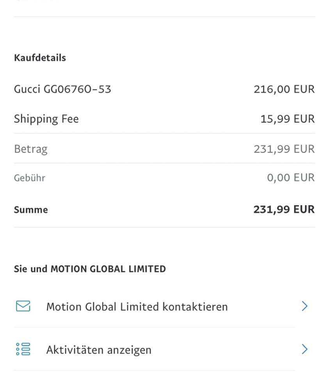Viewport: 329px width, 390px height.
Task: Tap the bold Summe label
Action: point(31,210)
